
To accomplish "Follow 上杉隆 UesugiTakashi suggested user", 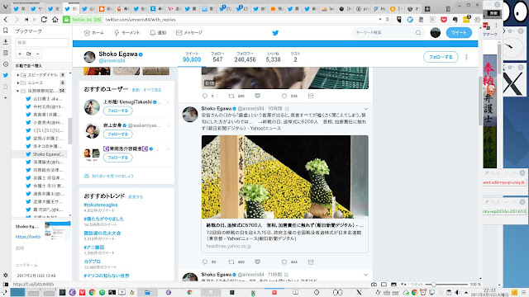I will [x=117, y=111].
